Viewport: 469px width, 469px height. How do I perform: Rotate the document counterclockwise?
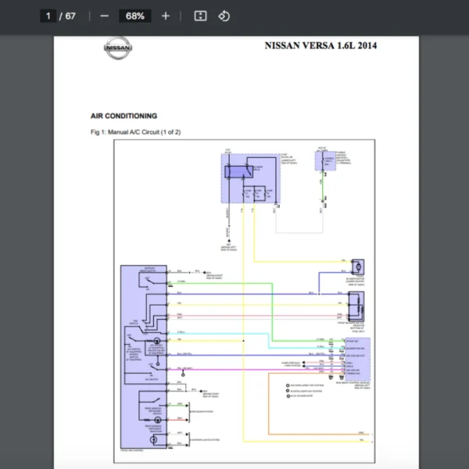coord(224,16)
